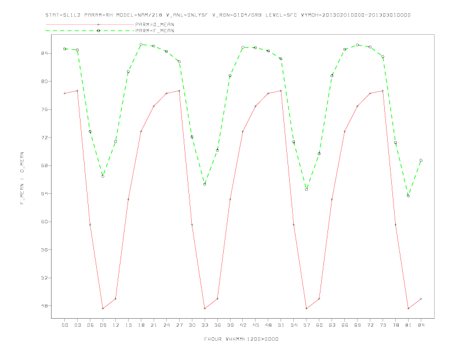Click the y-axis tick label 64
Screen dimensions: 459x354
pyautogui.click(x=45, y=194)
